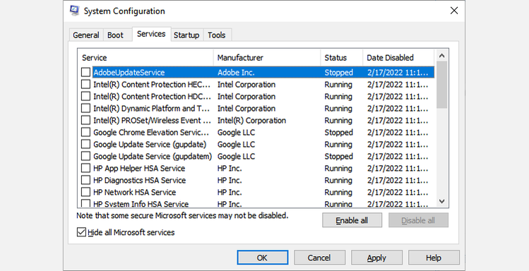Image resolution: width=529 pixels, height=271 pixels.
Task: Enable HP Diagnostics HSA Service checkbox
Action: coord(85,180)
